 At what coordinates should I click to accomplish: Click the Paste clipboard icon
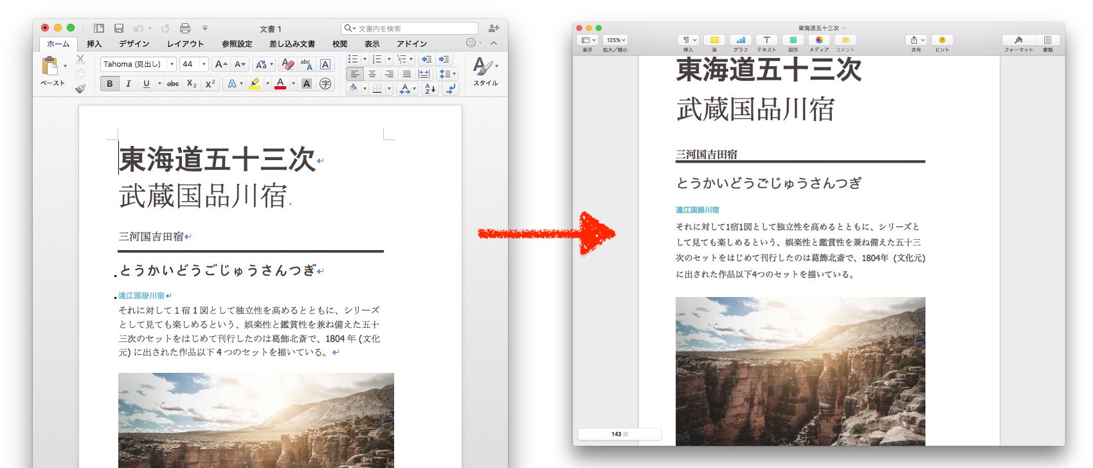pos(50,66)
